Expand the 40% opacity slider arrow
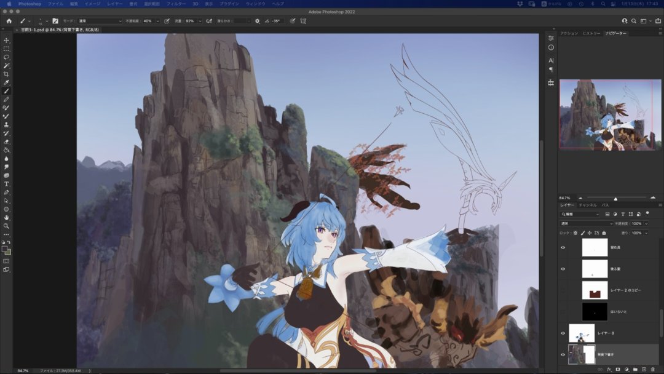The height and width of the screenshot is (374, 664). 157,21
